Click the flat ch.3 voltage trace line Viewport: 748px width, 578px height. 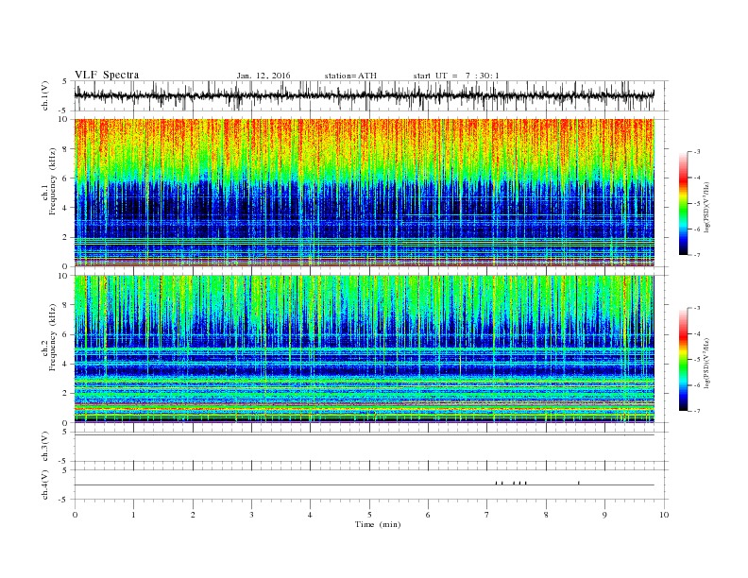[364, 435]
